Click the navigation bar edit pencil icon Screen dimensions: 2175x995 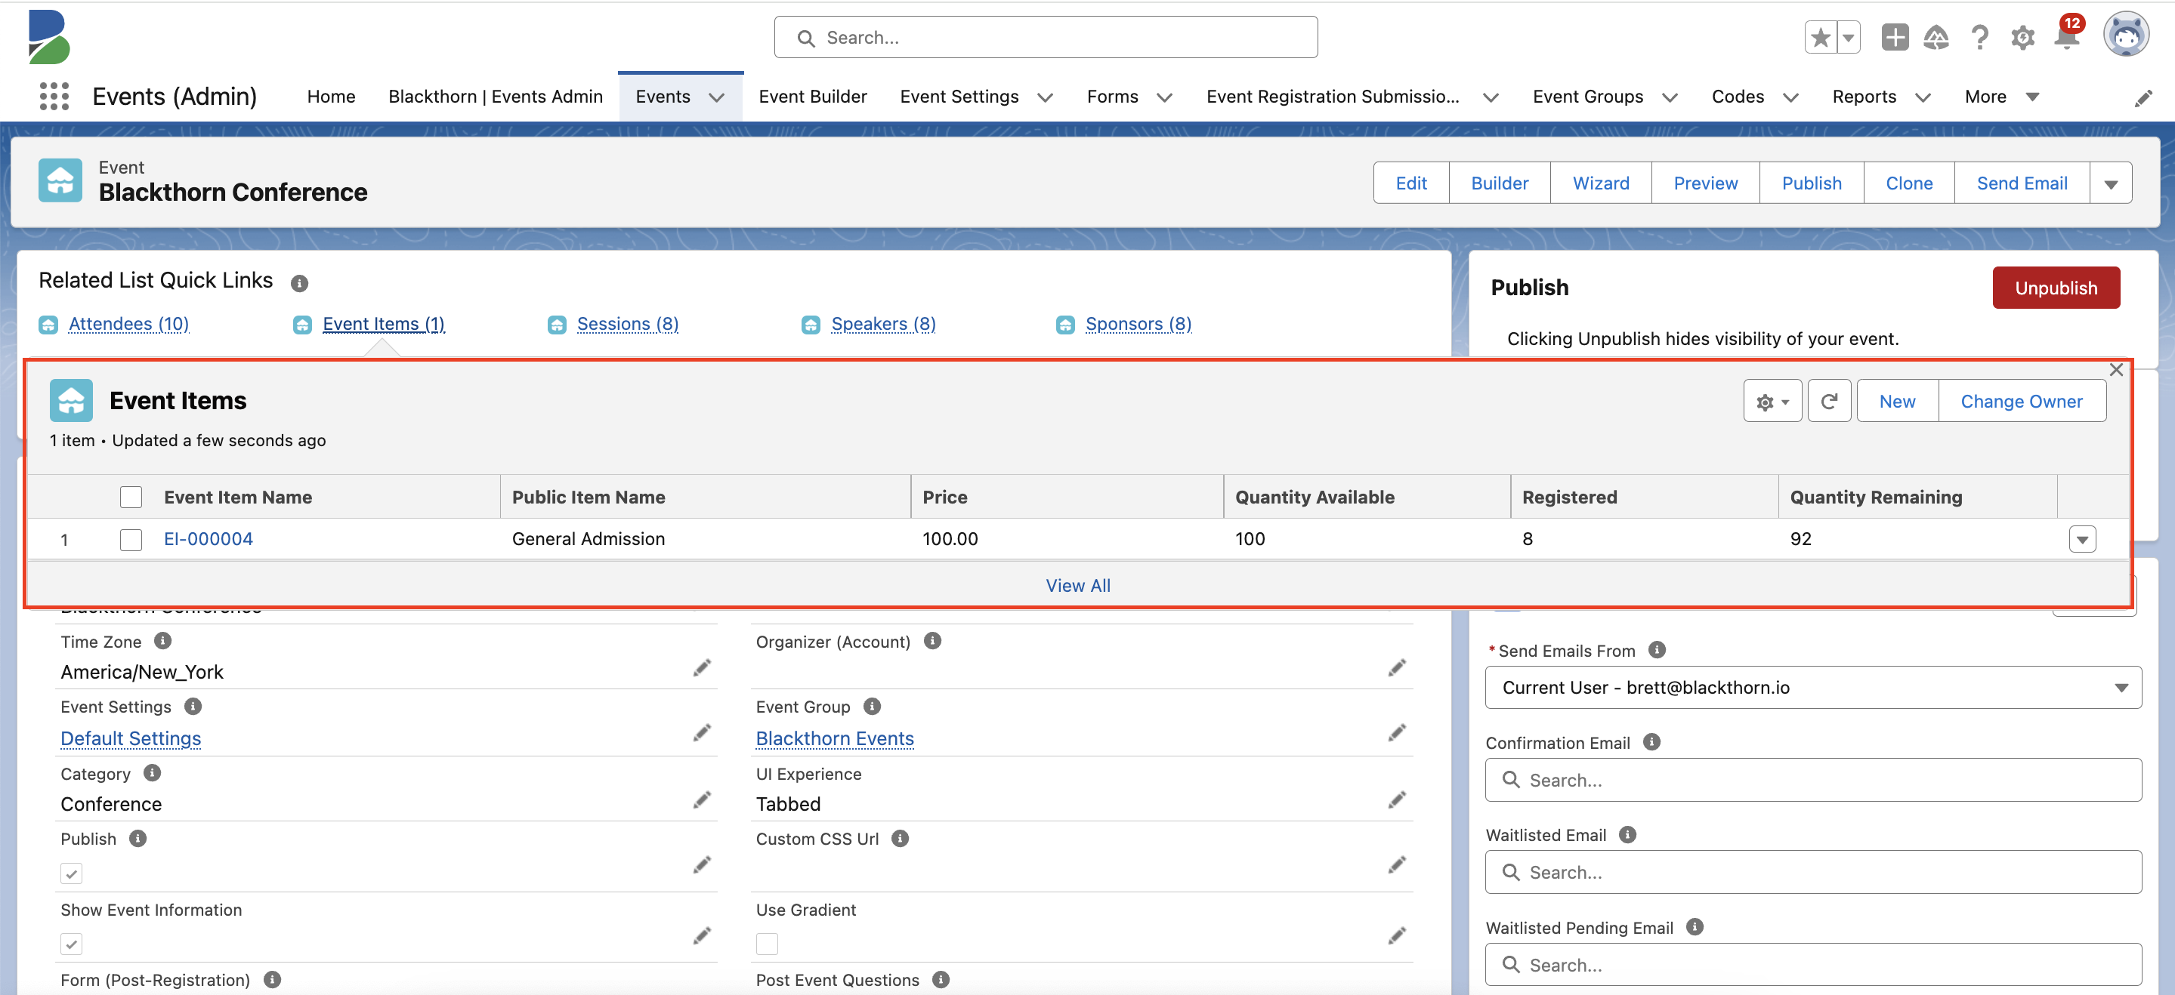pos(2143,99)
